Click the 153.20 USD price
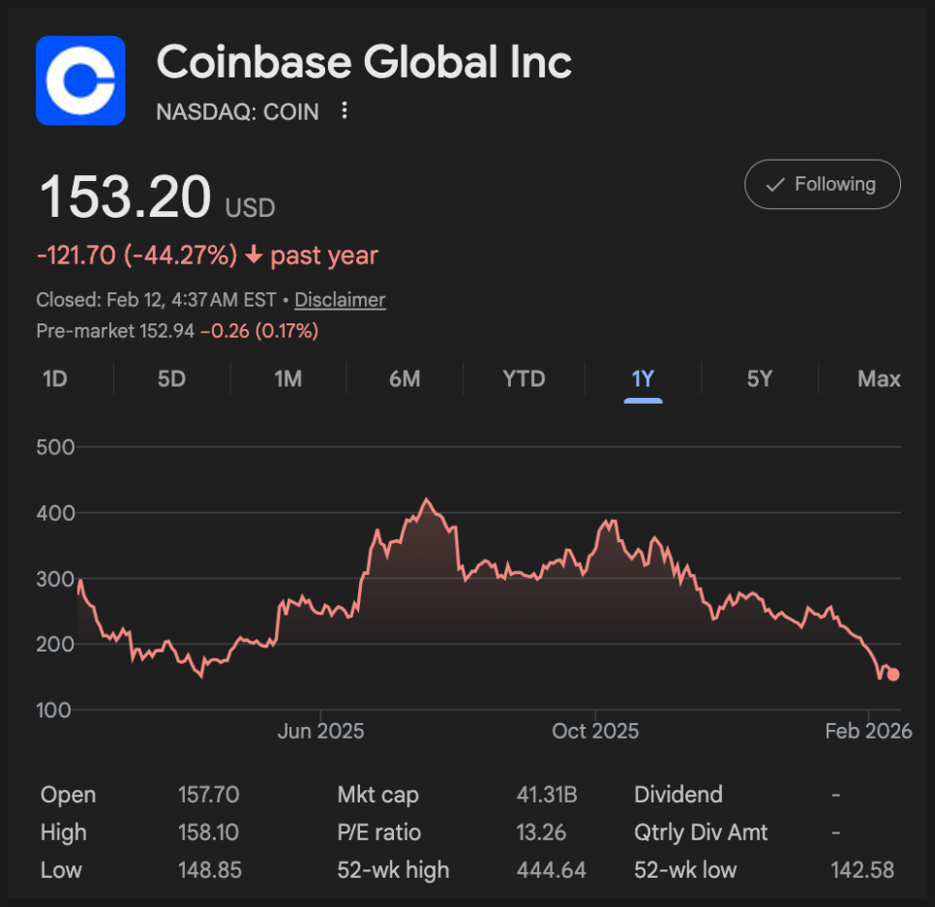935x907 pixels. point(125,197)
